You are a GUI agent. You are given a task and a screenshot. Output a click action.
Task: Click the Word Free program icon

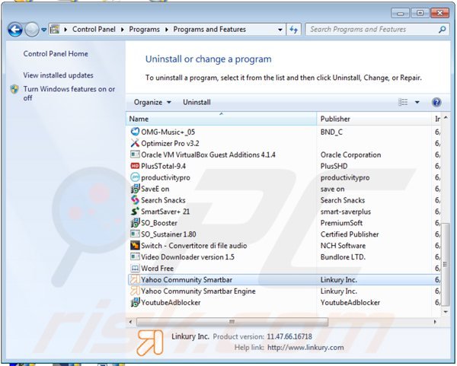[135, 268]
